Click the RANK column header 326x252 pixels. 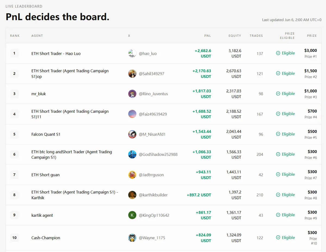coord(15,36)
